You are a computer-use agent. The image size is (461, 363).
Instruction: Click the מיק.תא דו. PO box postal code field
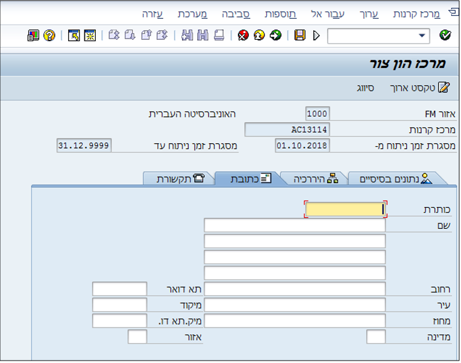point(119,321)
